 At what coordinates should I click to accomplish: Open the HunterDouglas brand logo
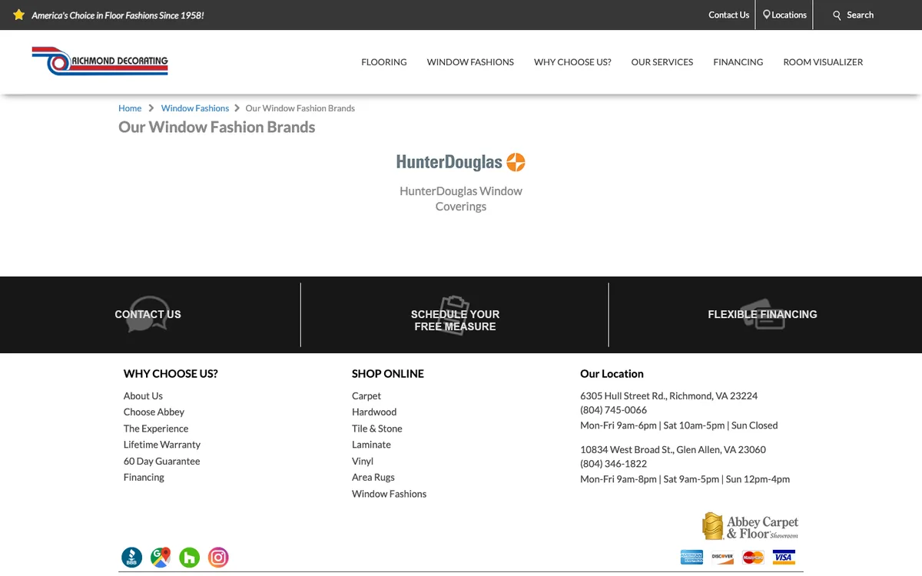[461, 162]
